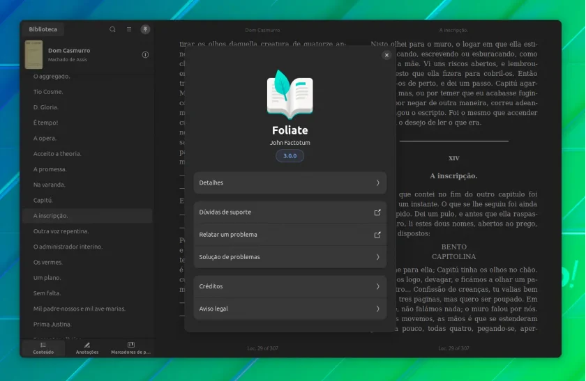Select chapter 'É tempo!'
The image size is (586, 381).
click(87, 123)
